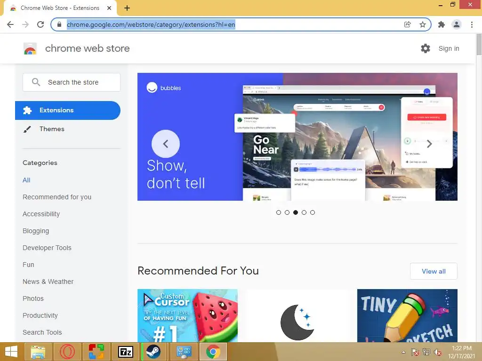This screenshot has width=482, height=361.
Task: Open File Explorer from the taskbar
Action: [x=38, y=352]
